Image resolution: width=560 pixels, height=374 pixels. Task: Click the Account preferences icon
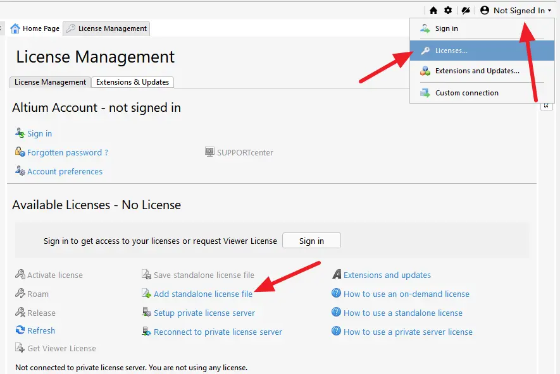tap(20, 171)
